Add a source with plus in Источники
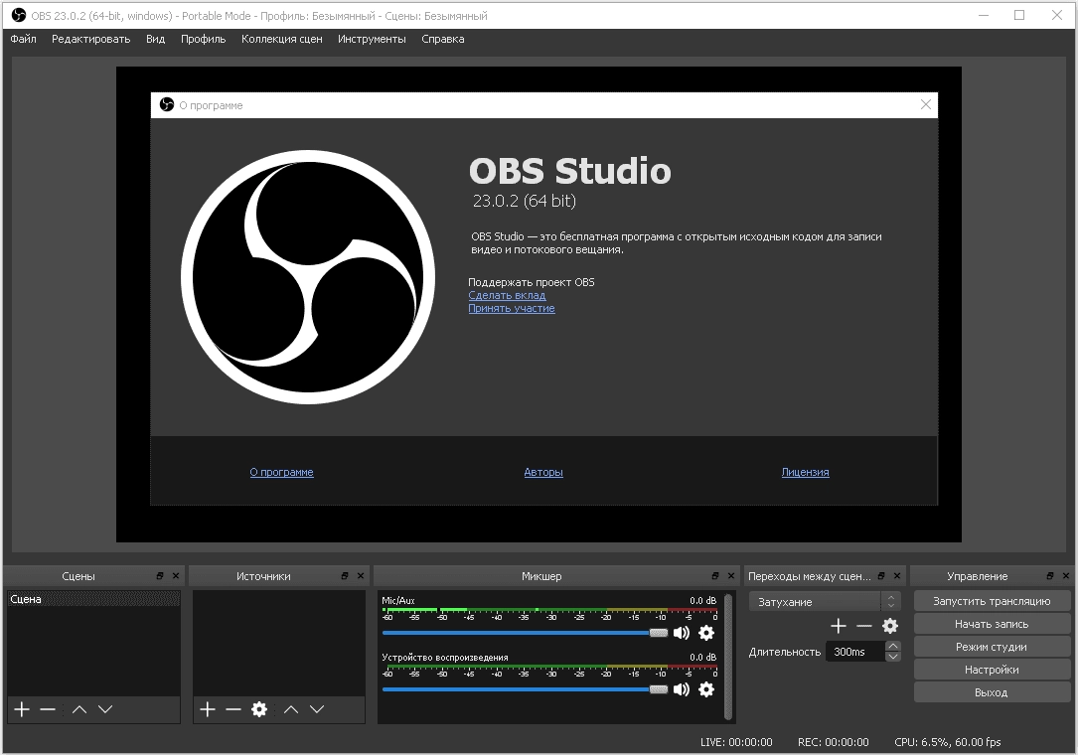 [x=208, y=709]
